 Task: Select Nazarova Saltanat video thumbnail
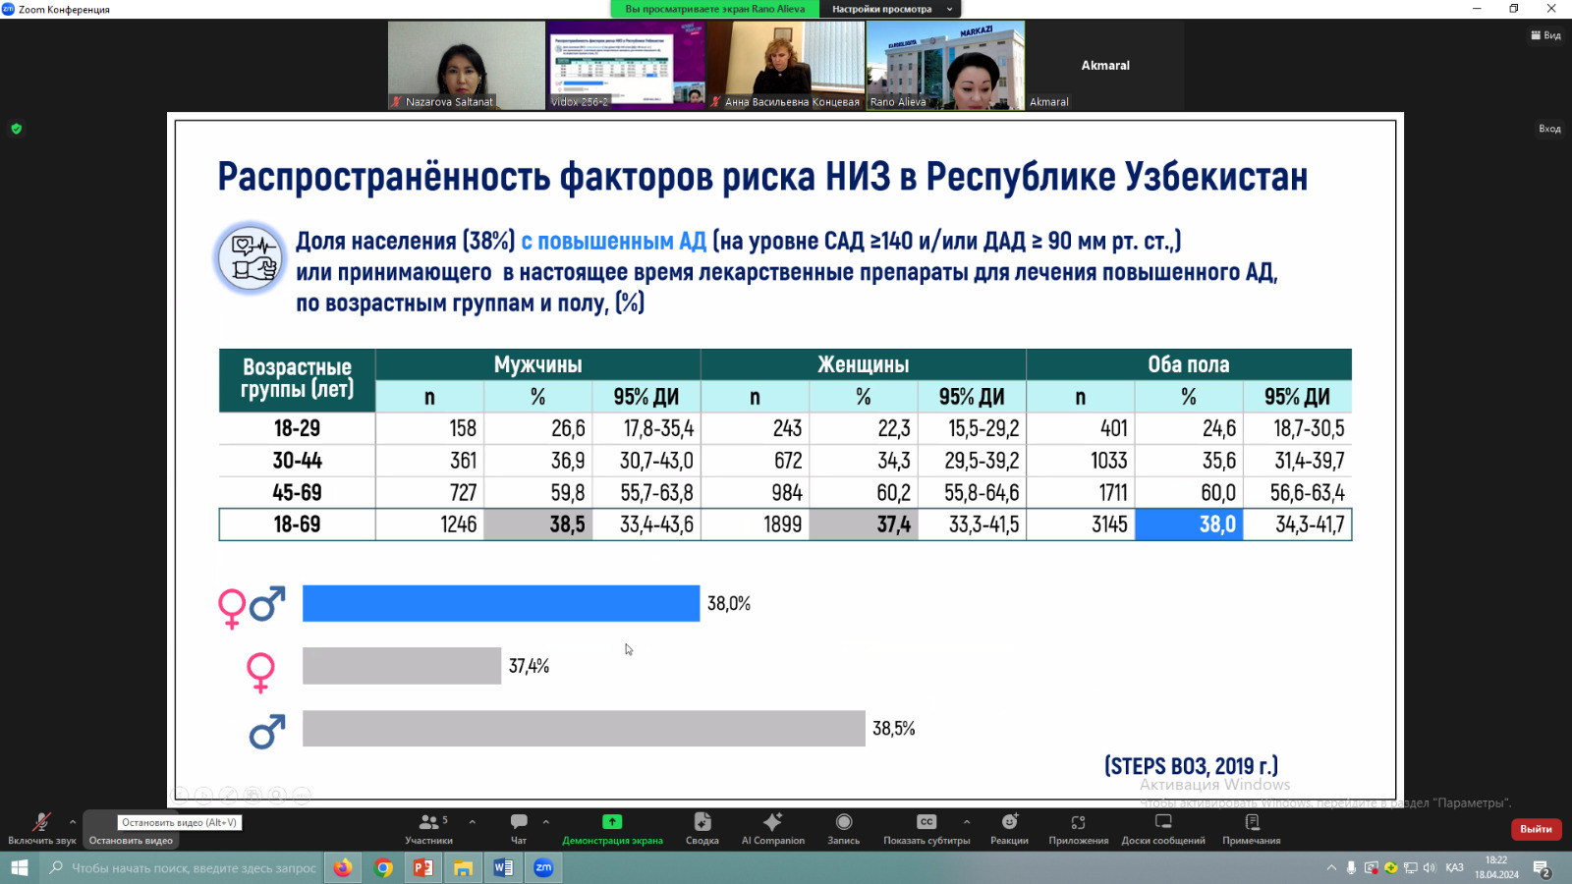(466, 65)
